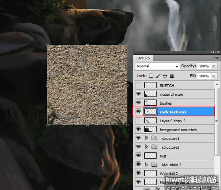Select the bushes layer thumbnail
221x190 pixels.
(150, 103)
